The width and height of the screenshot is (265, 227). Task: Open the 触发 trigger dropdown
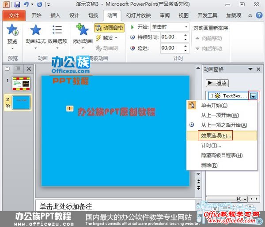106,38
